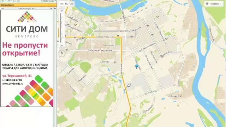This screenshot has height=127, width=226.
Task: Click phone number (3842) 48 07 07
Action: click(12, 80)
